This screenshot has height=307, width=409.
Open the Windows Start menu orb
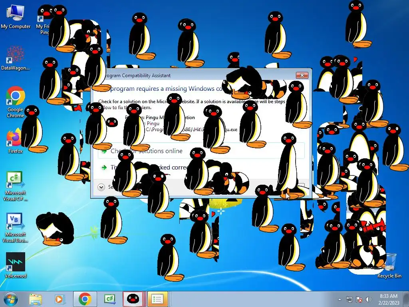point(10,299)
